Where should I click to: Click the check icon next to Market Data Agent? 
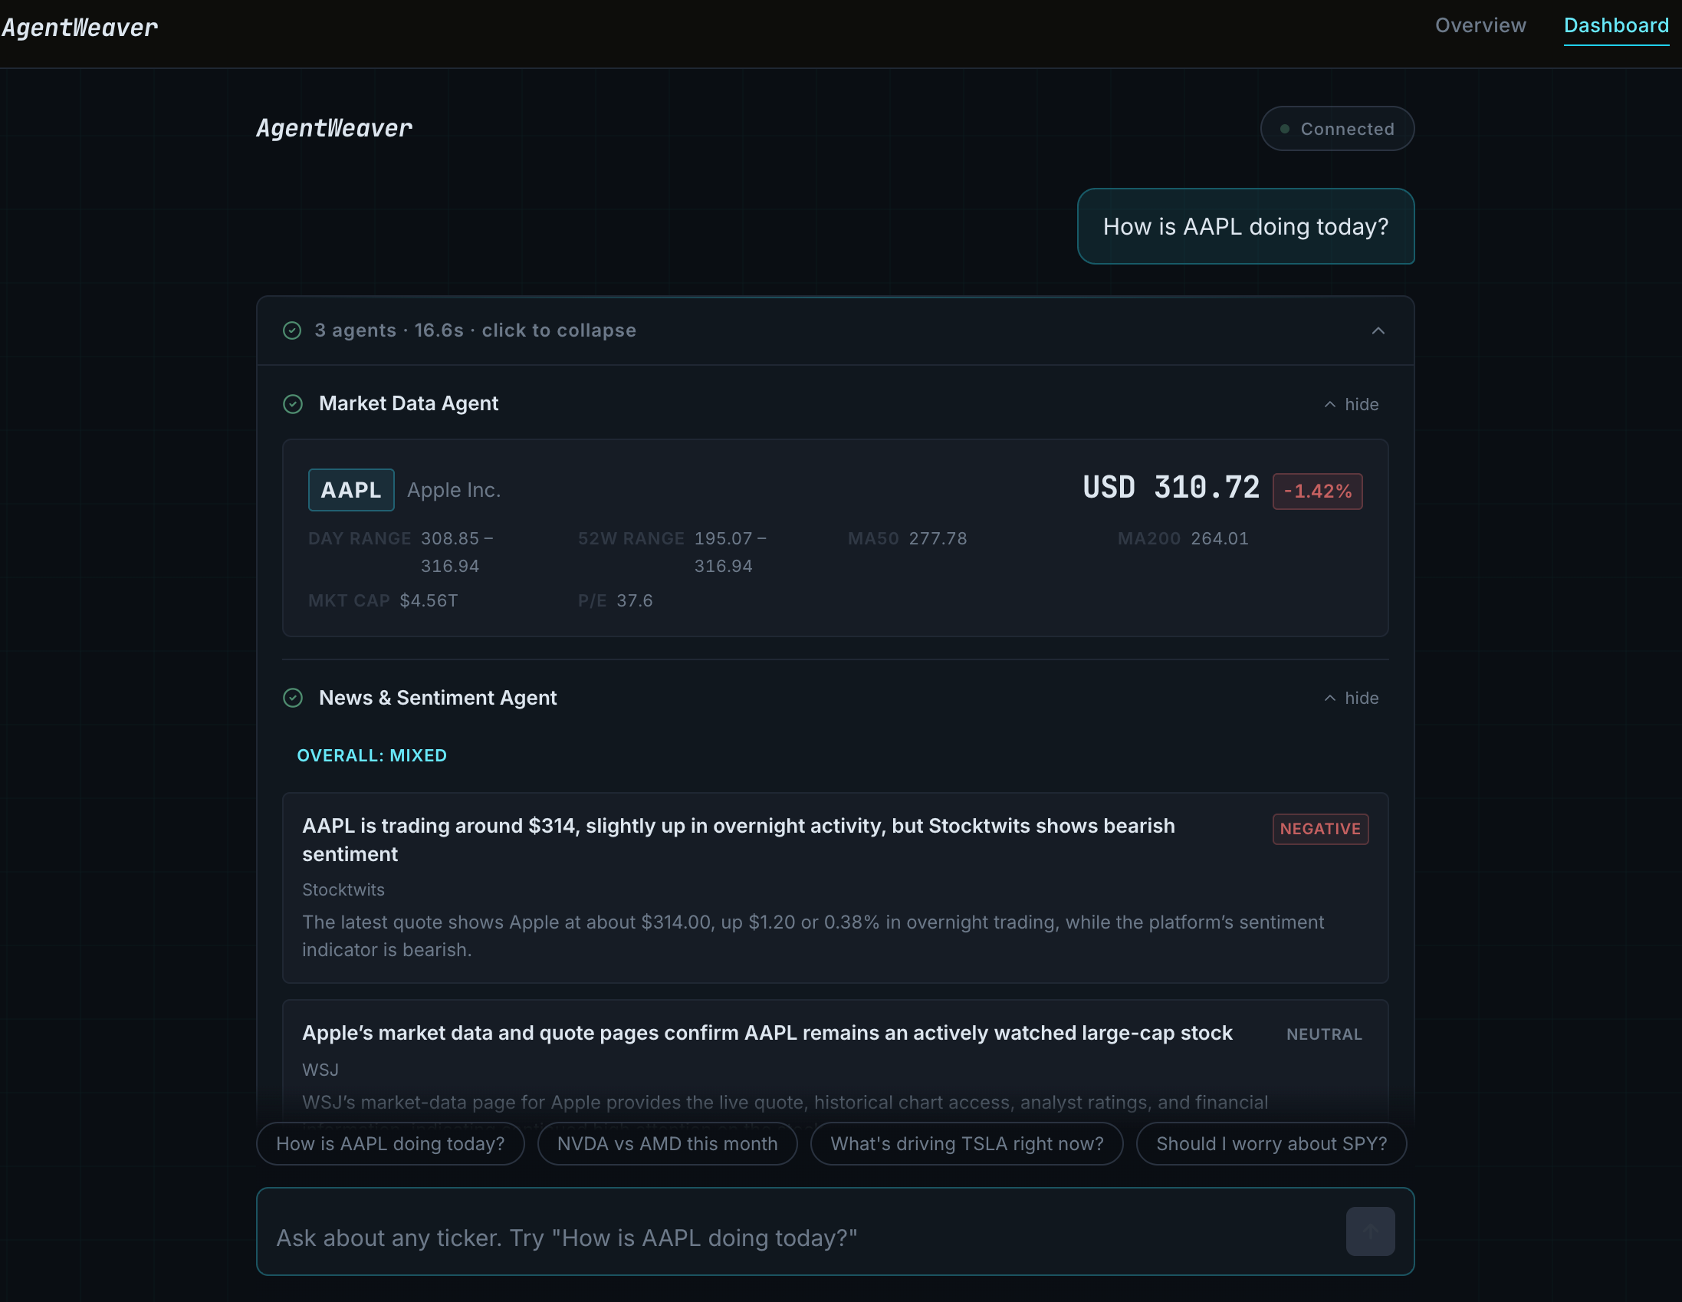[x=293, y=403]
